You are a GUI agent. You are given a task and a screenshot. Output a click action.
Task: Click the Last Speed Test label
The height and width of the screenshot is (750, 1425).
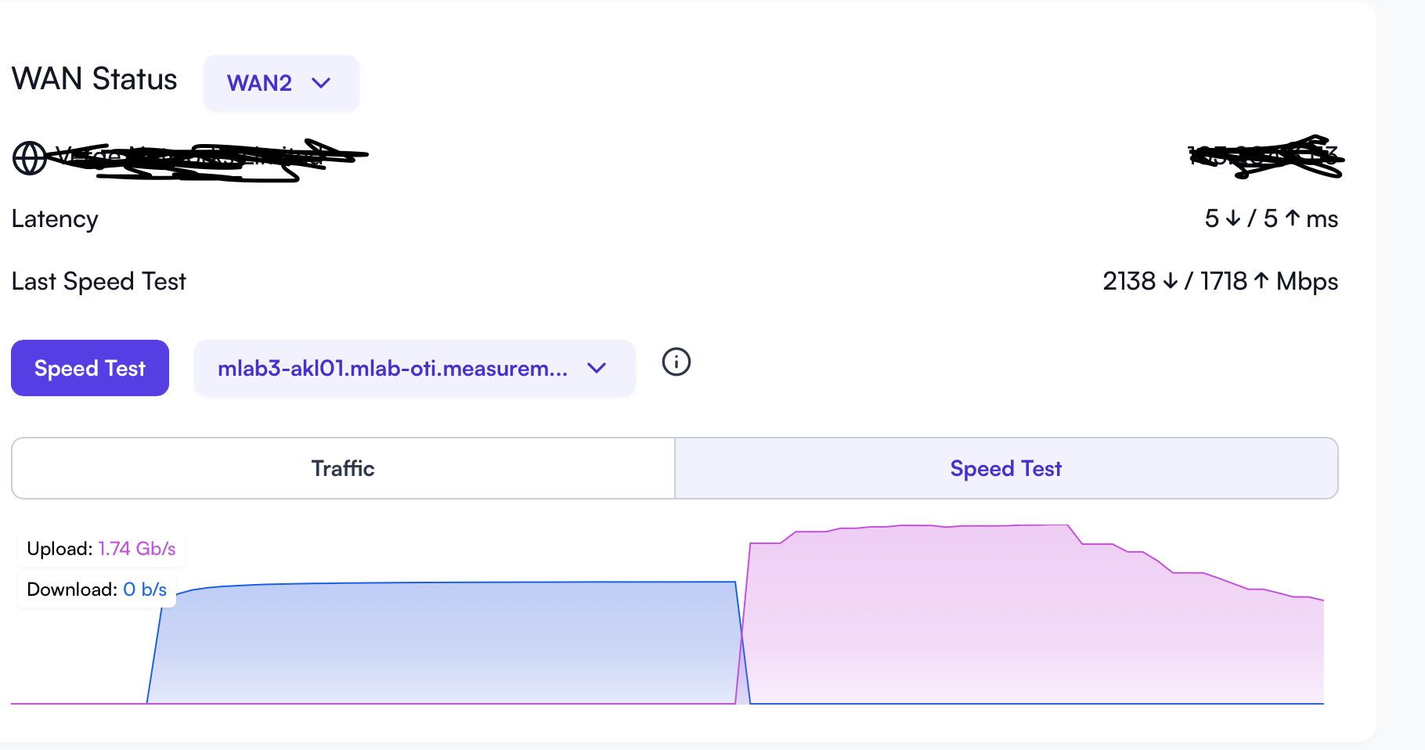(x=99, y=281)
